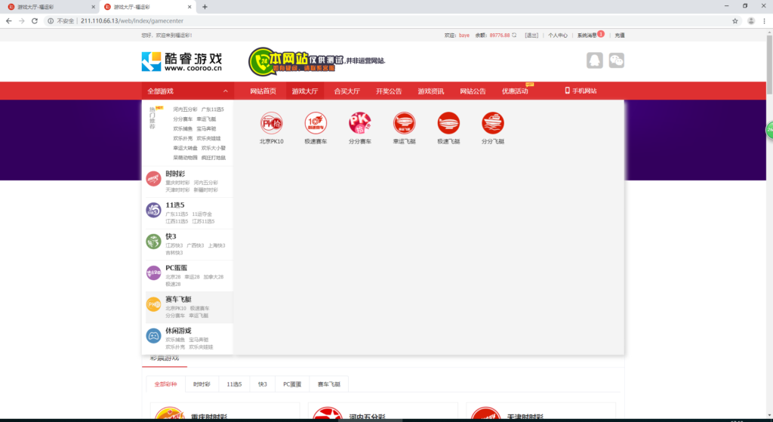Viewport: 773px width, 422px height.
Task: Open the 幸运飞艇 airship icon
Action: (x=405, y=122)
